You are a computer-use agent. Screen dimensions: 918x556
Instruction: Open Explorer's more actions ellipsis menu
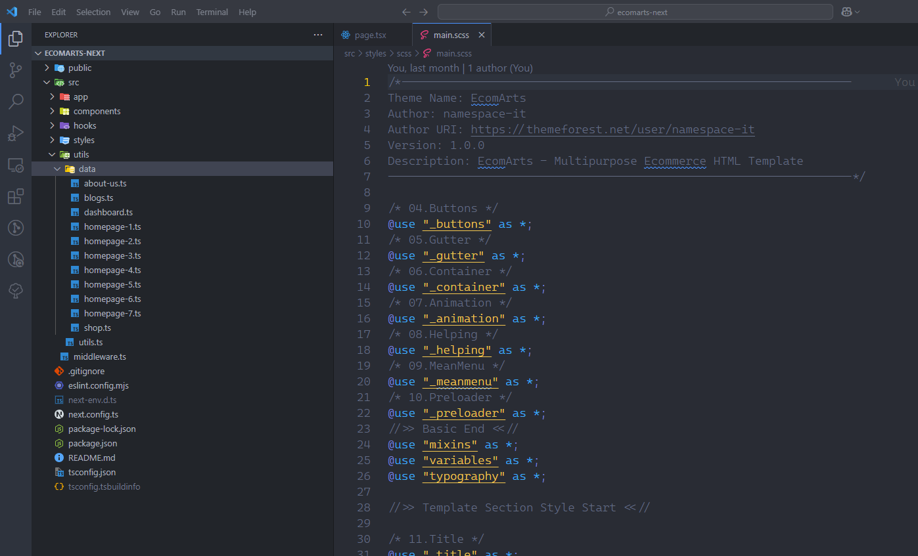click(x=318, y=35)
